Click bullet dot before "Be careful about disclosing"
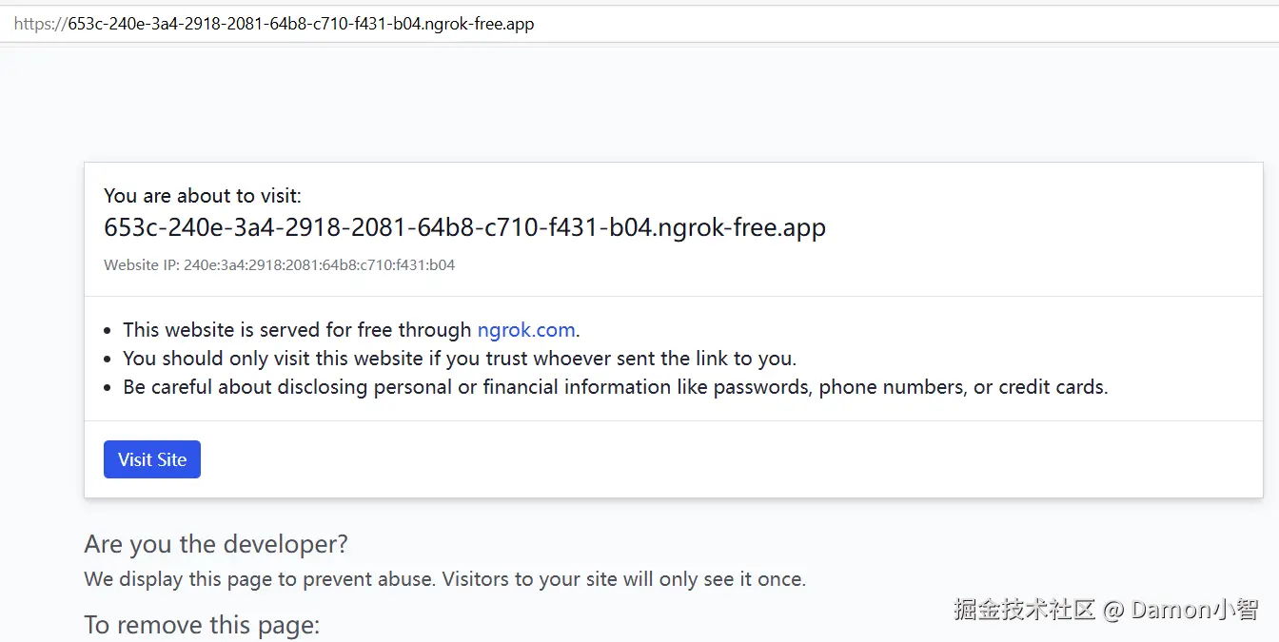The image size is (1279, 642). click(x=108, y=388)
